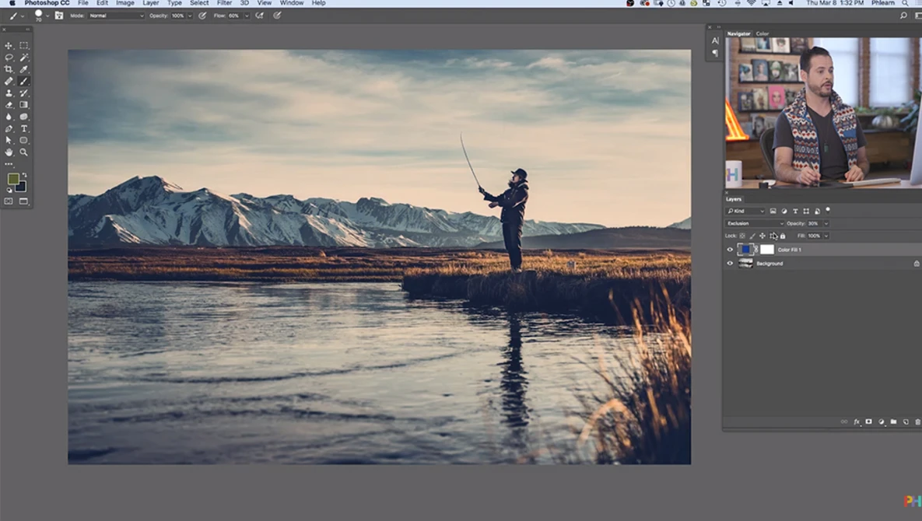
Task: Select the Lasso tool
Action: [9, 58]
